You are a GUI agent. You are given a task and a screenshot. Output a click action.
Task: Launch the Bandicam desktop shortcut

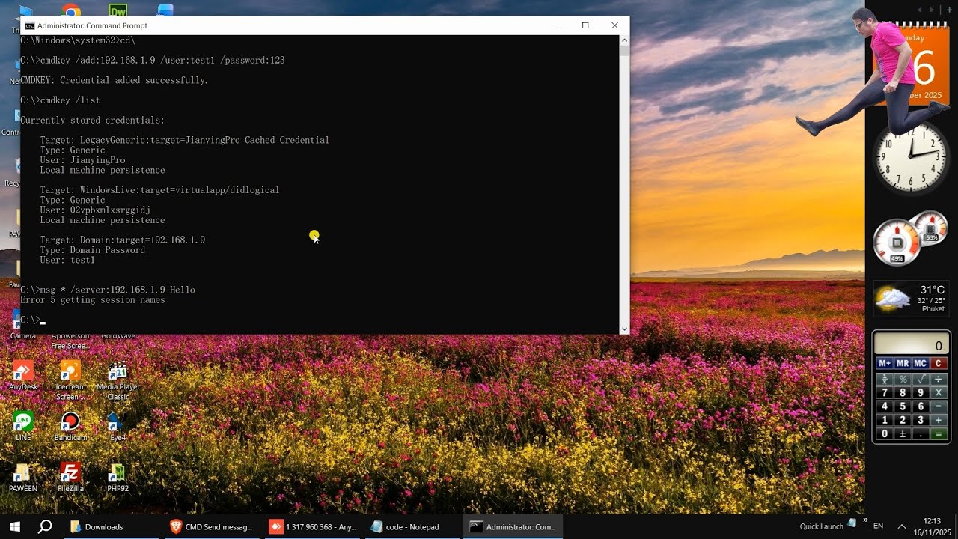click(x=70, y=426)
